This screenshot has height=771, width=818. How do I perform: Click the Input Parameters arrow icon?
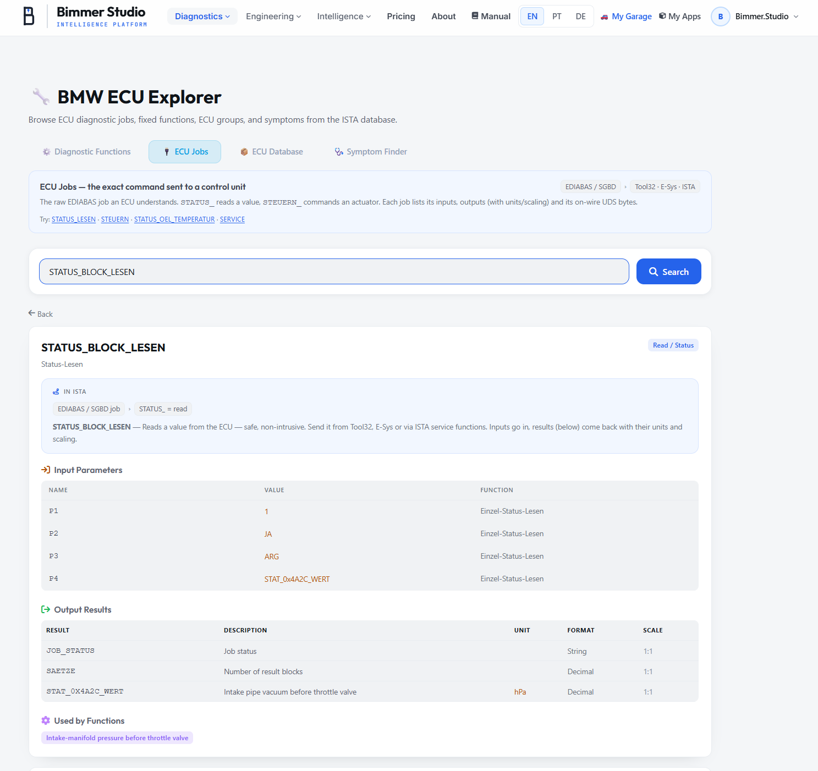[46, 470]
